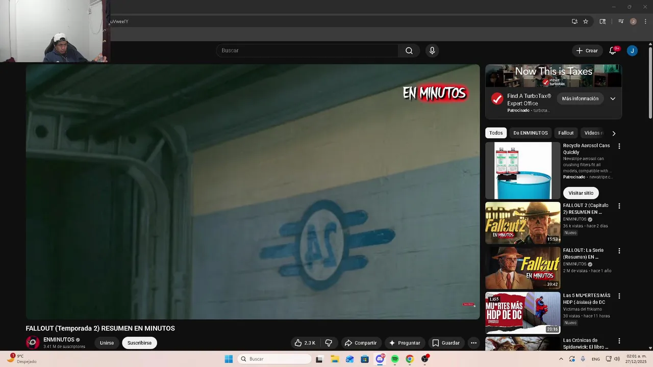The height and width of the screenshot is (367, 653).
Task: Open Microsoft Store from taskbar
Action: 365,359
